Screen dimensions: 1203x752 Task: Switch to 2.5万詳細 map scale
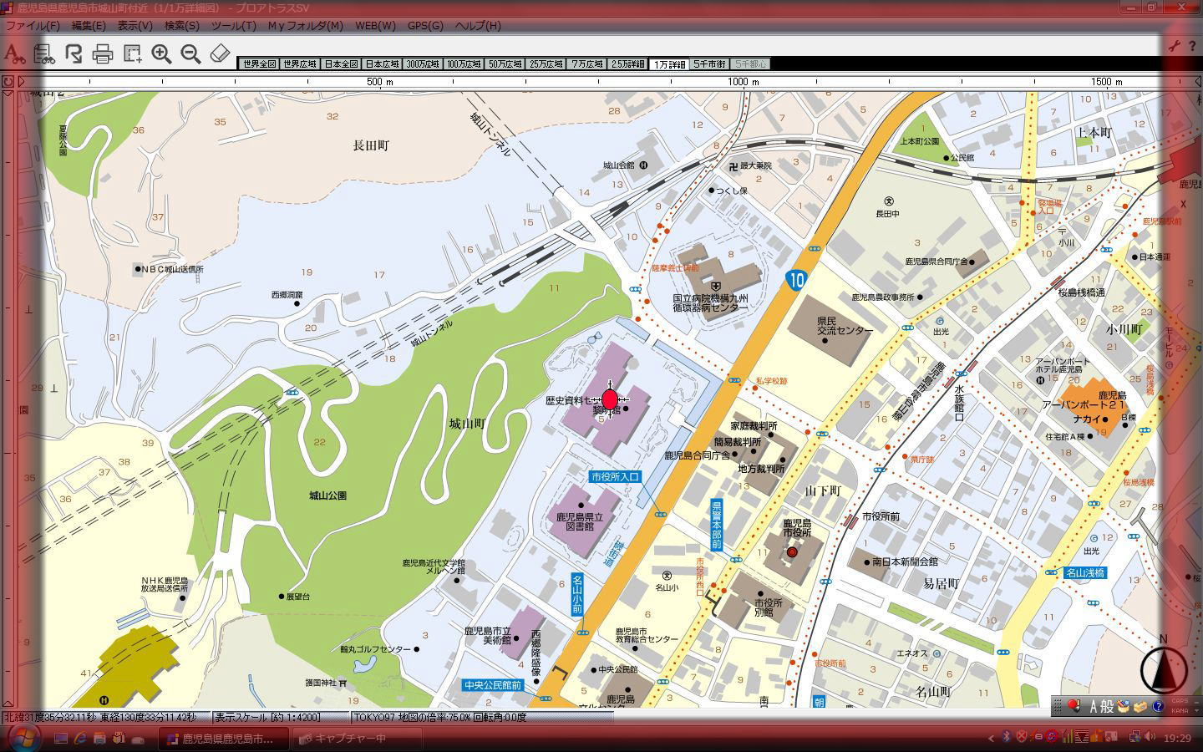tap(628, 64)
